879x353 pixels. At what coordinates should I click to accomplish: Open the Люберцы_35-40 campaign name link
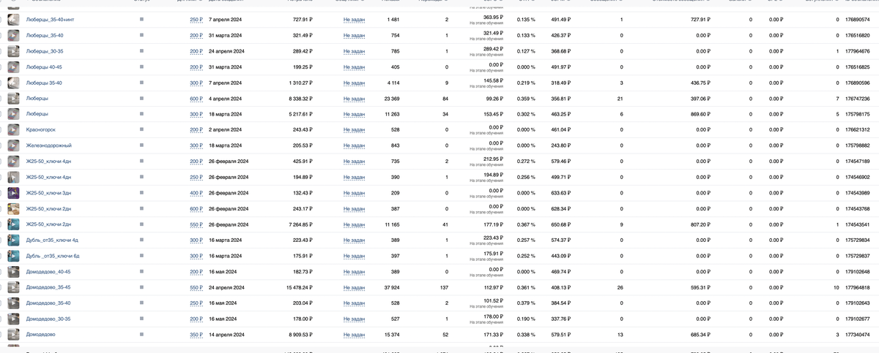[45, 35]
